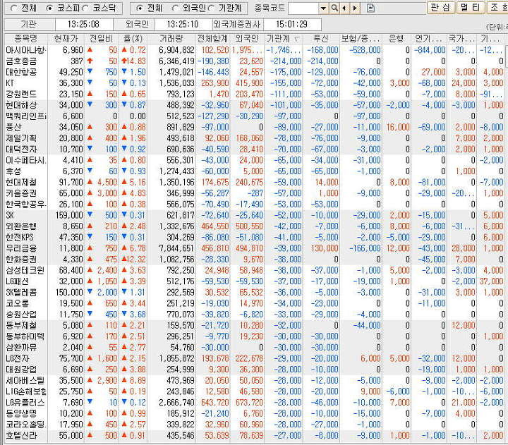
Task: Select the 대한항공 stock row name
Action: coord(21,72)
